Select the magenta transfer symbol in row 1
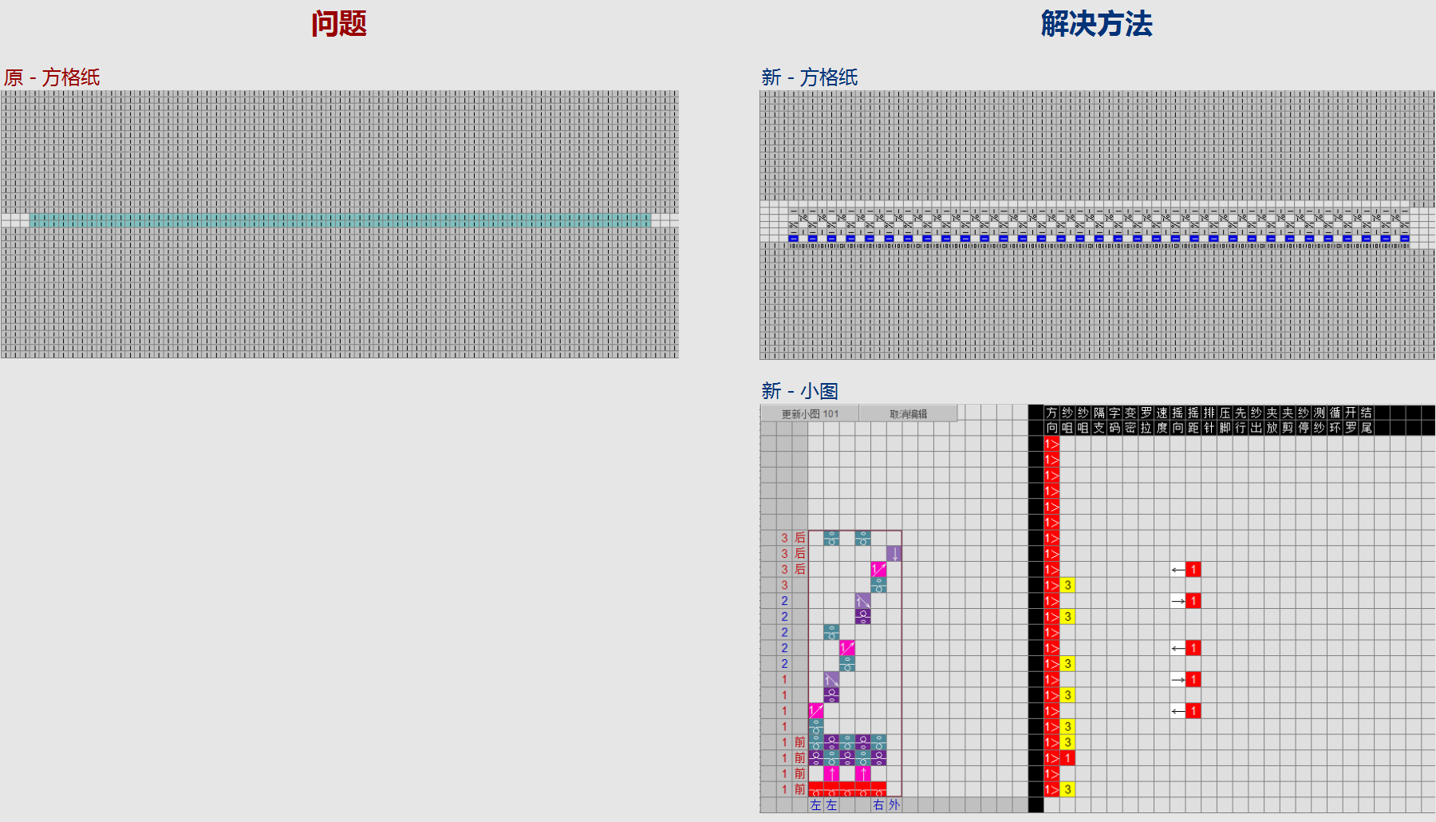 point(816,710)
